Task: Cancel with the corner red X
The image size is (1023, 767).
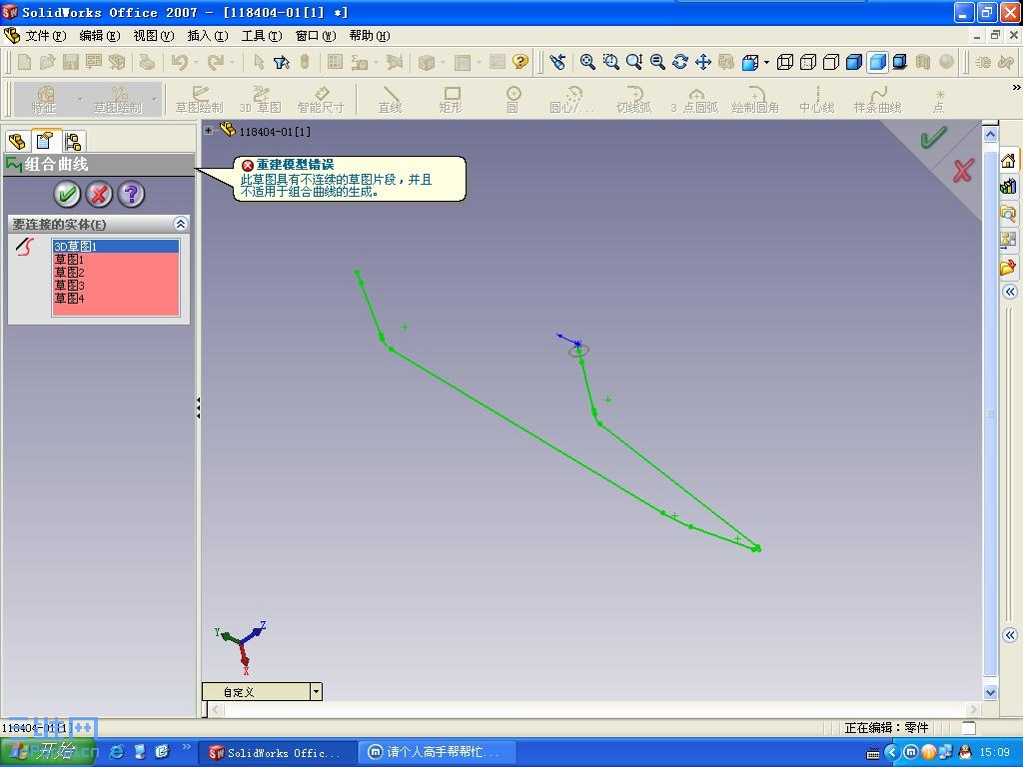Action: tap(962, 171)
